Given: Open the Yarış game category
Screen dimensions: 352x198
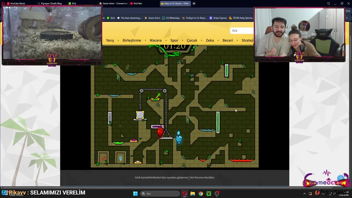Looking at the screenshot, I should point(110,40).
